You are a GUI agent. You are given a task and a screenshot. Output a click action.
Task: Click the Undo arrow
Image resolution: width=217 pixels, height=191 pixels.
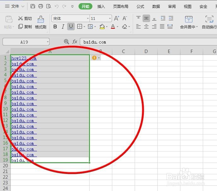click(x=56, y=6)
